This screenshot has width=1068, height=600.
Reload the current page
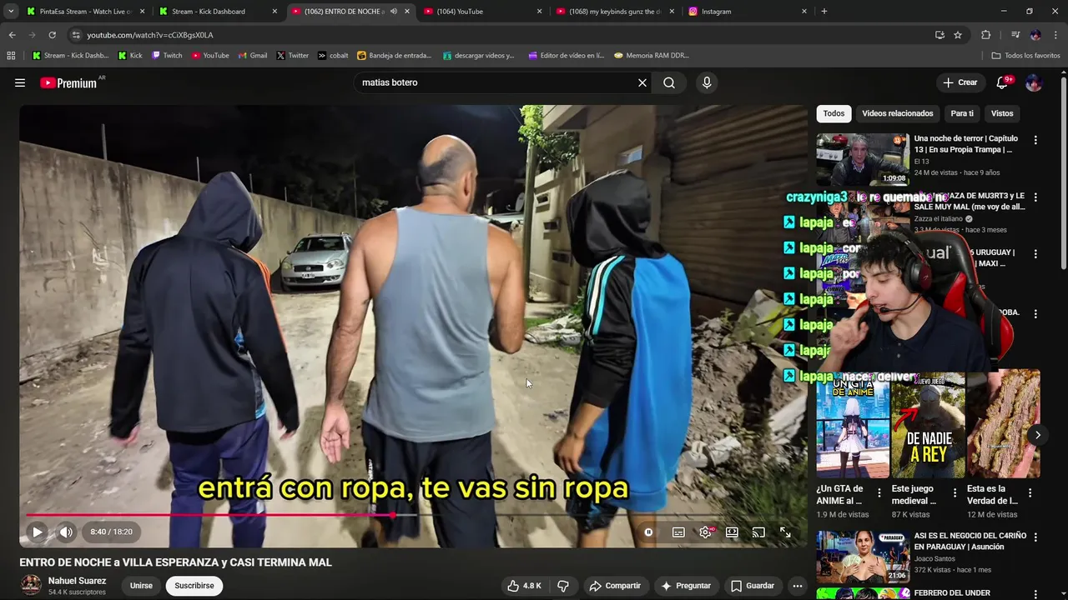pyautogui.click(x=52, y=35)
